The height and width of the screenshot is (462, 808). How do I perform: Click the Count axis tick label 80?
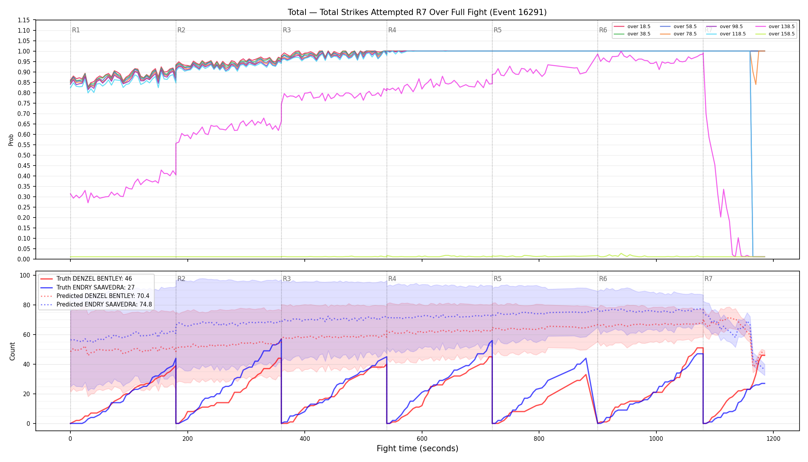click(27, 305)
